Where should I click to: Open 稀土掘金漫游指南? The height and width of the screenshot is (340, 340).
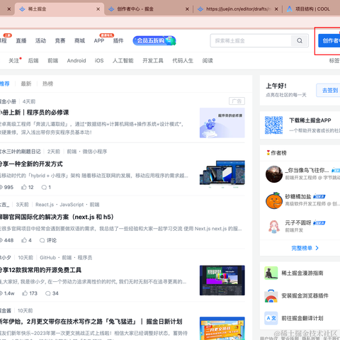pyautogui.click(x=302, y=273)
